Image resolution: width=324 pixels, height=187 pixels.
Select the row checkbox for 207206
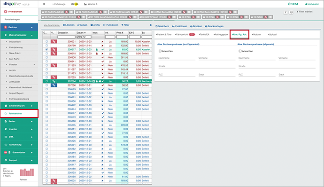coord(46,85)
